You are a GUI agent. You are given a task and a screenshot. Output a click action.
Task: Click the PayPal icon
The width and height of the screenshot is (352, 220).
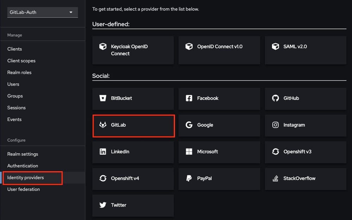[x=189, y=178]
